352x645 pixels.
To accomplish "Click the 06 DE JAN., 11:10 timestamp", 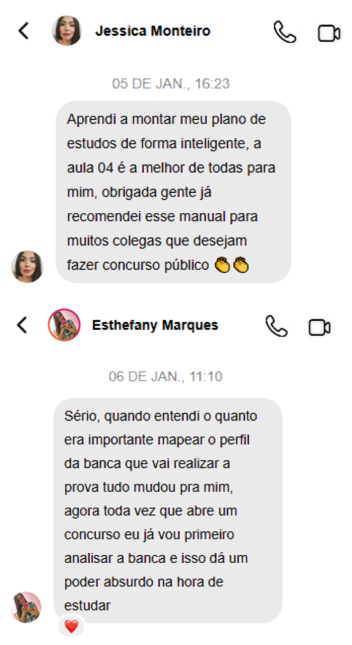I will pos(166,377).
